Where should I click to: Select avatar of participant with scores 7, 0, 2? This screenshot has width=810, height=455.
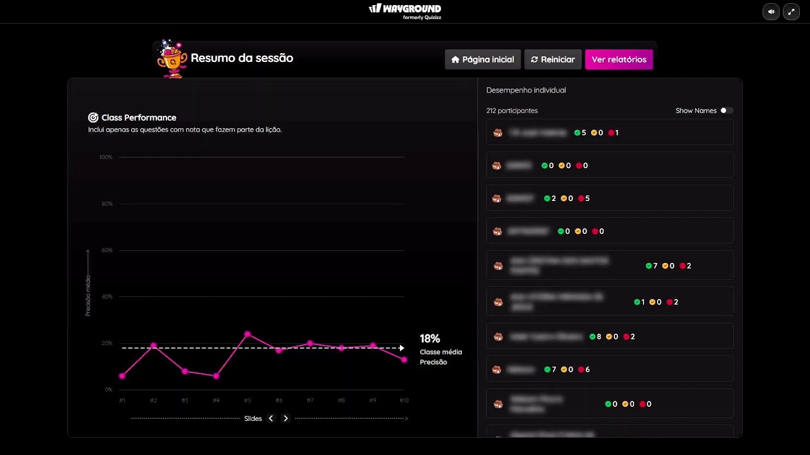point(498,266)
